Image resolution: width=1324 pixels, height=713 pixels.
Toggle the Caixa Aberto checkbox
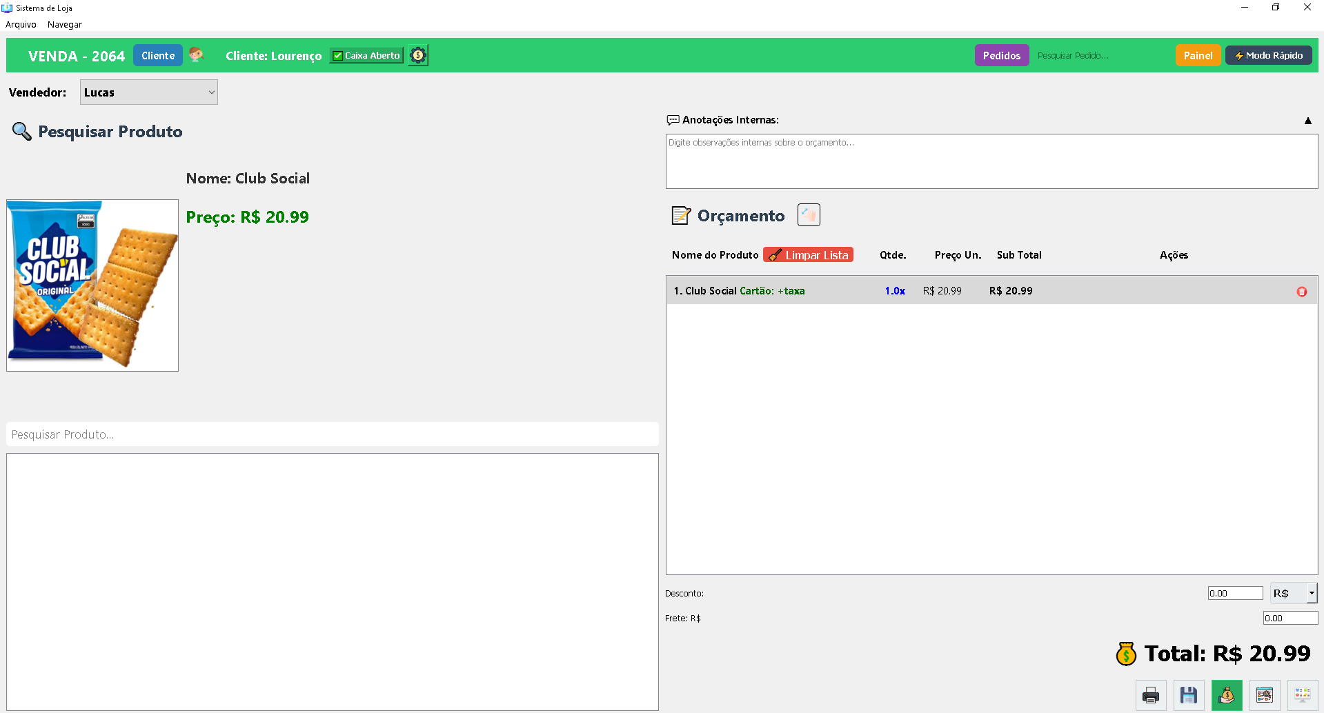[338, 56]
